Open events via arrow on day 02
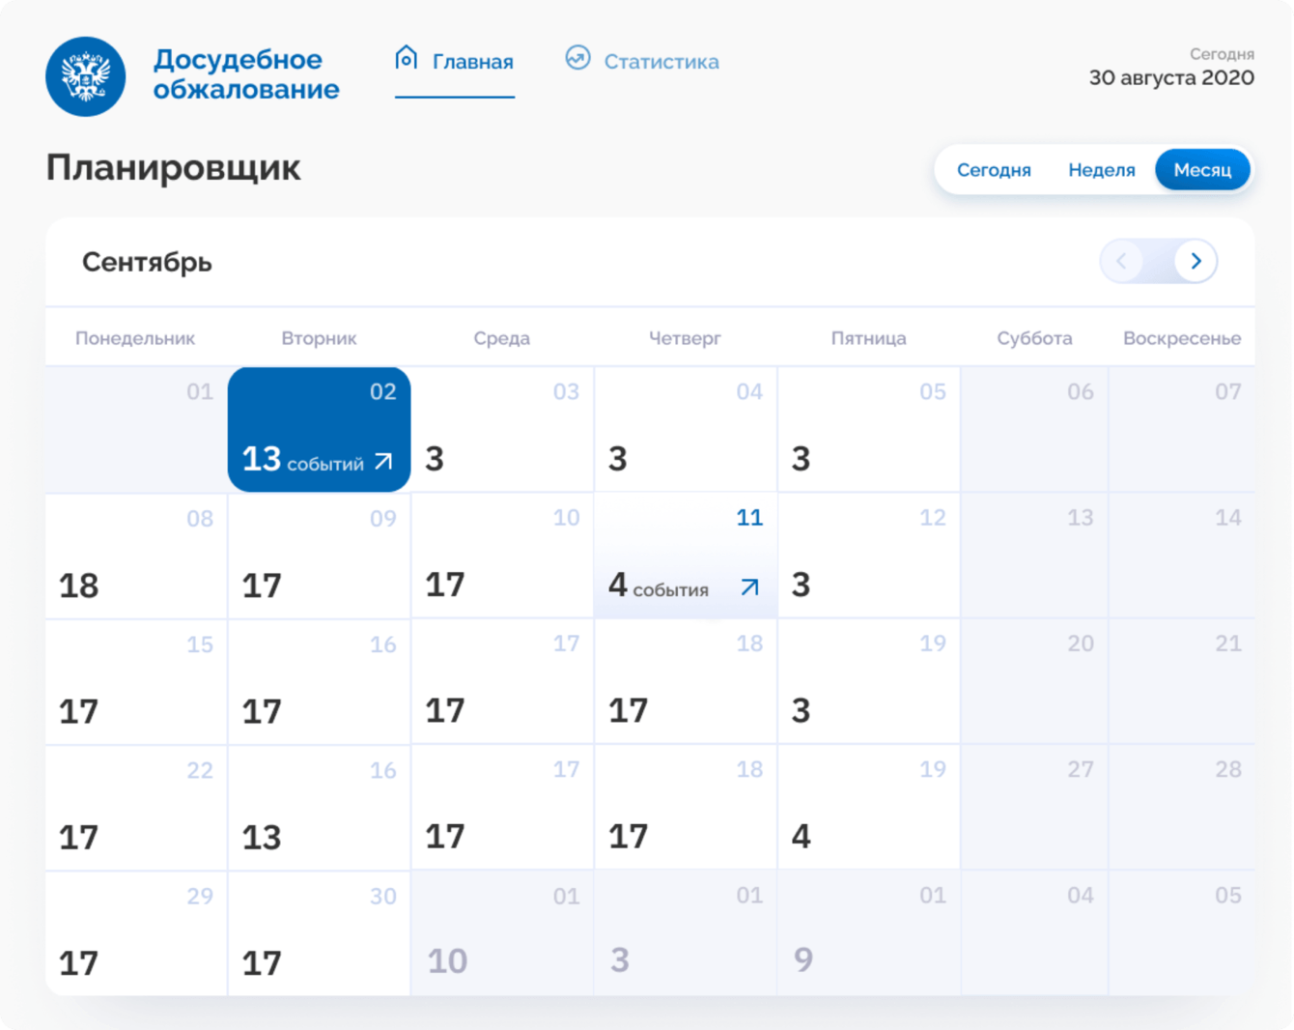The height and width of the screenshot is (1030, 1294). 383,462
